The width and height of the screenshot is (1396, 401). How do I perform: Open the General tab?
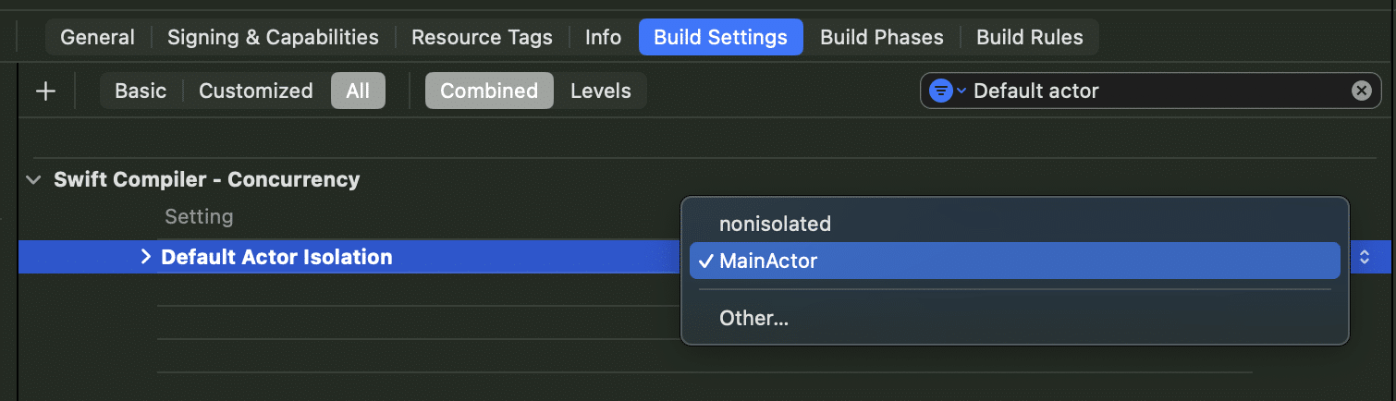coord(97,37)
